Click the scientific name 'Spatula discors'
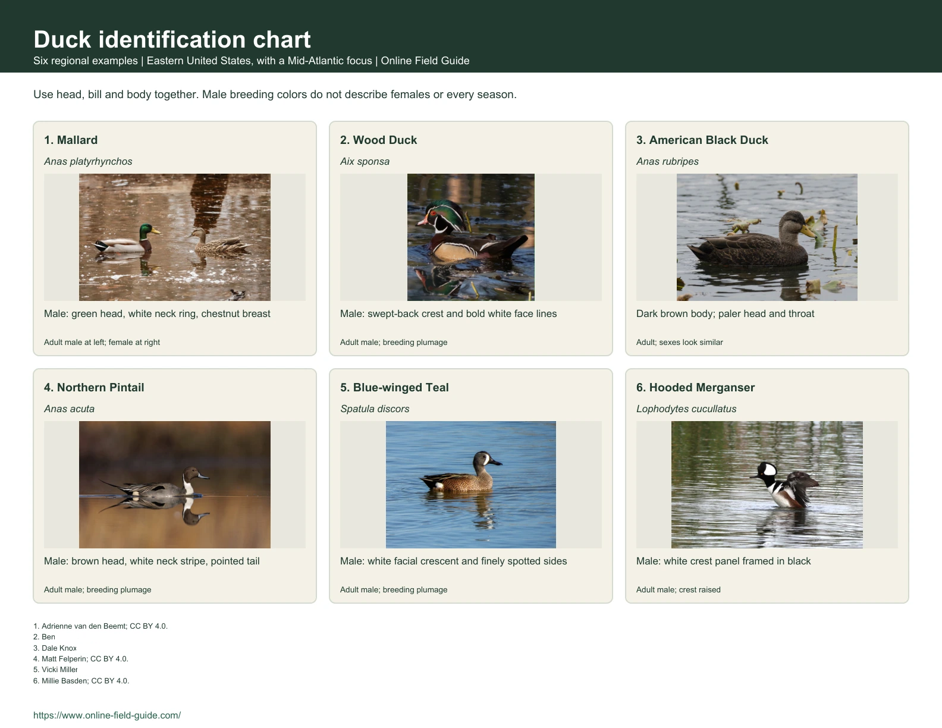Viewport: 942px width, 728px height. pyautogui.click(x=375, y=409)
